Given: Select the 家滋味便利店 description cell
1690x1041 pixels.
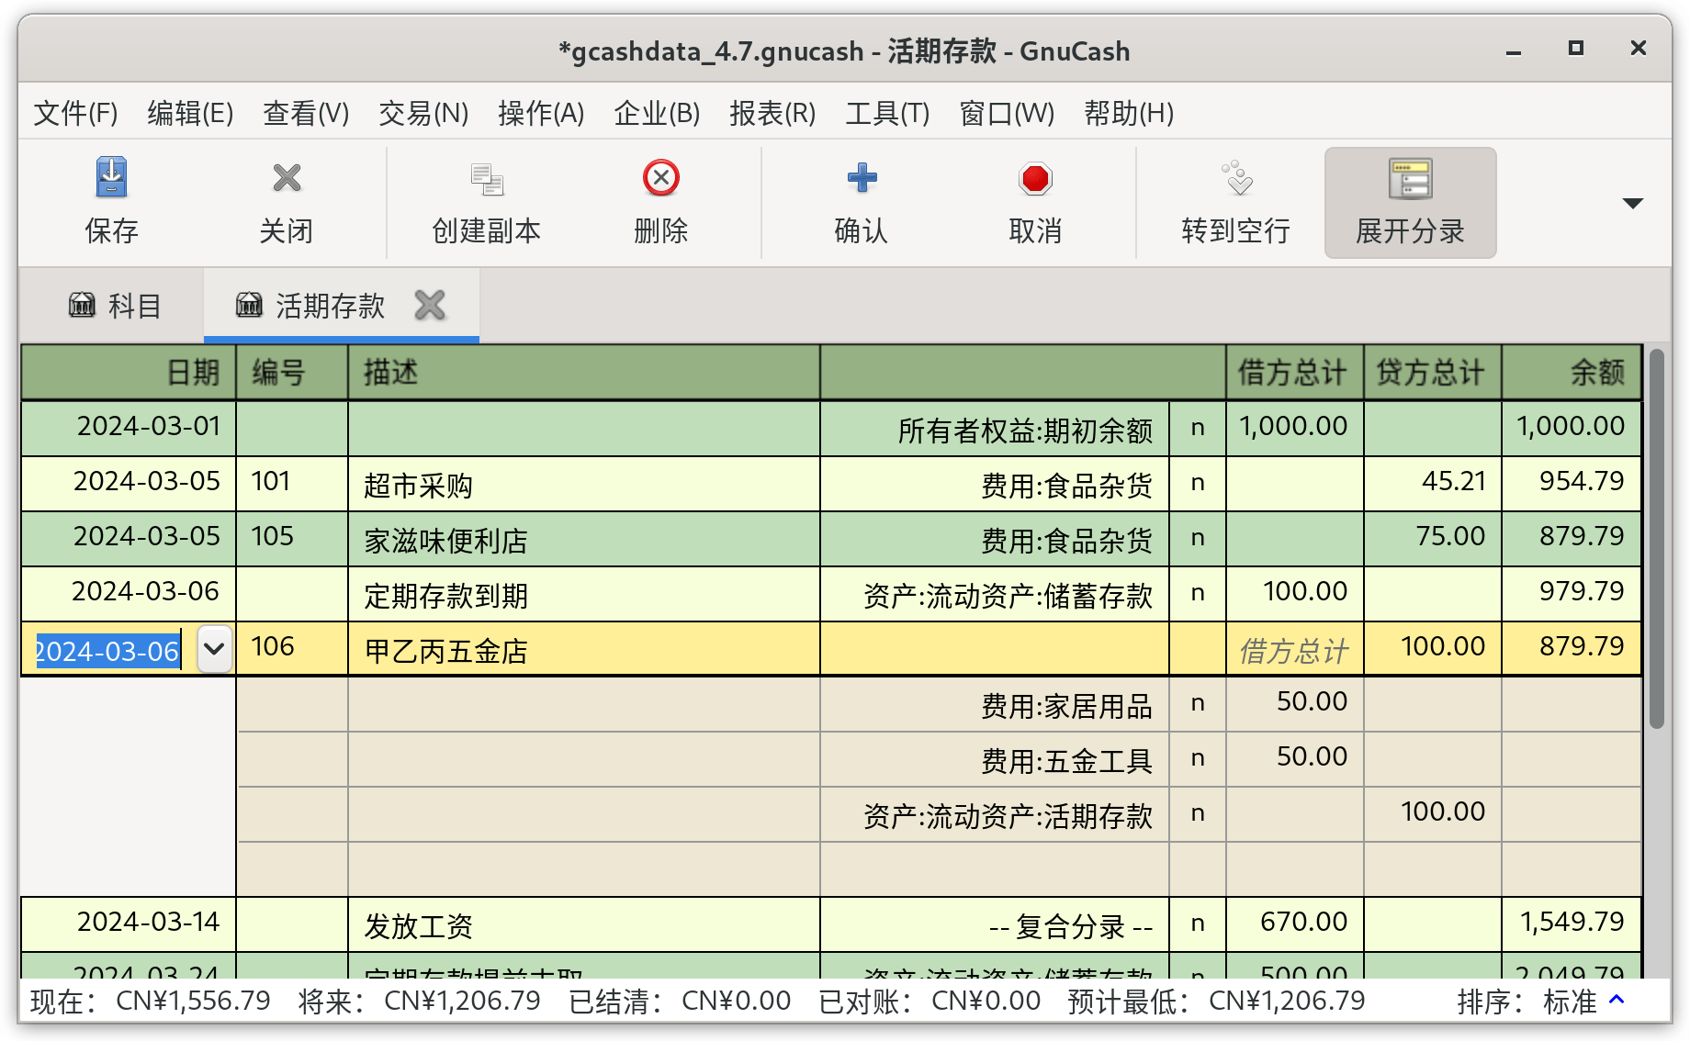Looking at the screenshot, I should click(584, 540).
